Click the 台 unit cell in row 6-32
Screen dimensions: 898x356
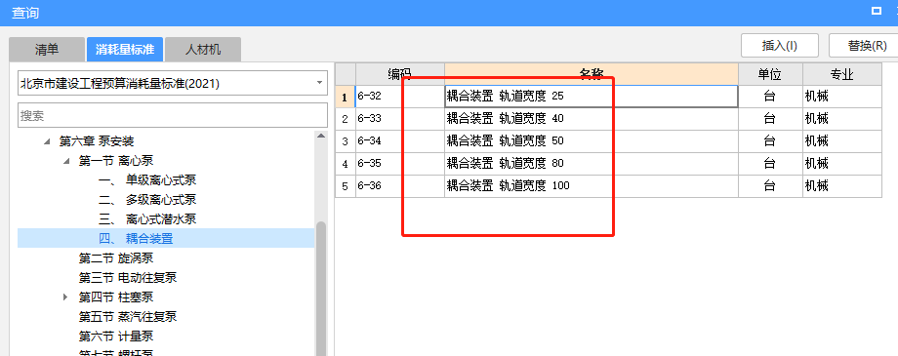(770, 97)
